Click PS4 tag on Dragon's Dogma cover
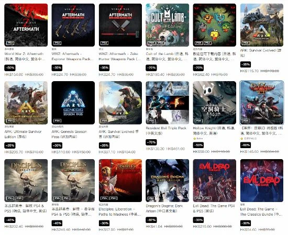Image resolution: width=288 pixels, height=235 pixels. [x=151, y=198]
